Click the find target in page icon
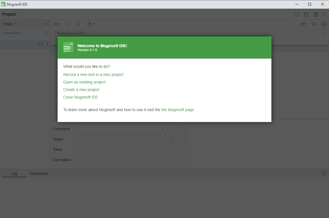This screenshot has width=329, height=218. [x=182, y=140]
